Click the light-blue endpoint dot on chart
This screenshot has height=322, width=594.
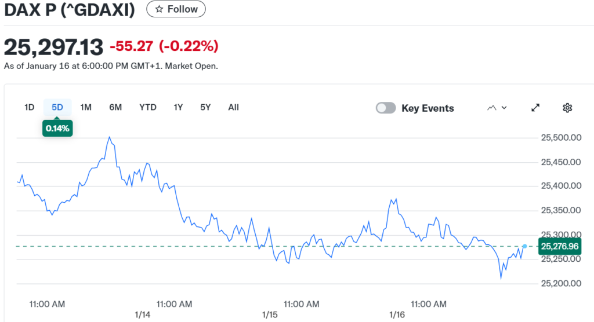524,247
